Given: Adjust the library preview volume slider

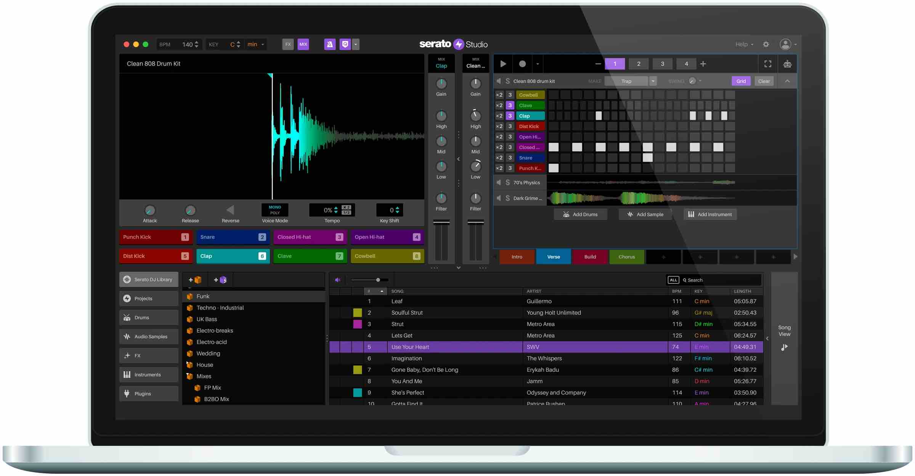Looking at the screenshot, I should pyautogui.click(x=378, y=280).
